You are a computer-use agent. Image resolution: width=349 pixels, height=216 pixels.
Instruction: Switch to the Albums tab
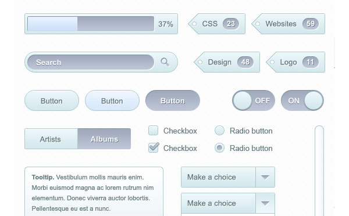click(104, 139)
